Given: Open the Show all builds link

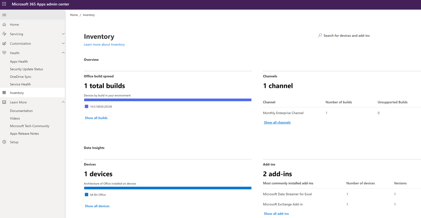Looking at the screenshot, I should point(96,118).
